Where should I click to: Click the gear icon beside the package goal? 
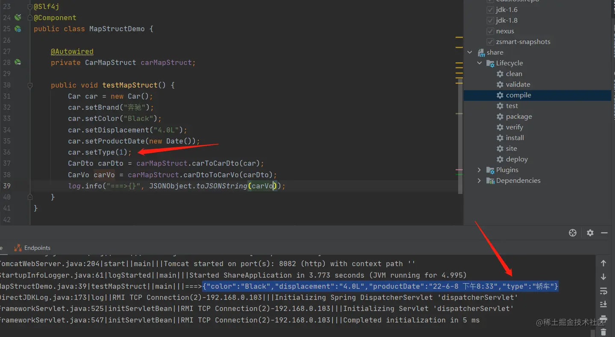500,117
